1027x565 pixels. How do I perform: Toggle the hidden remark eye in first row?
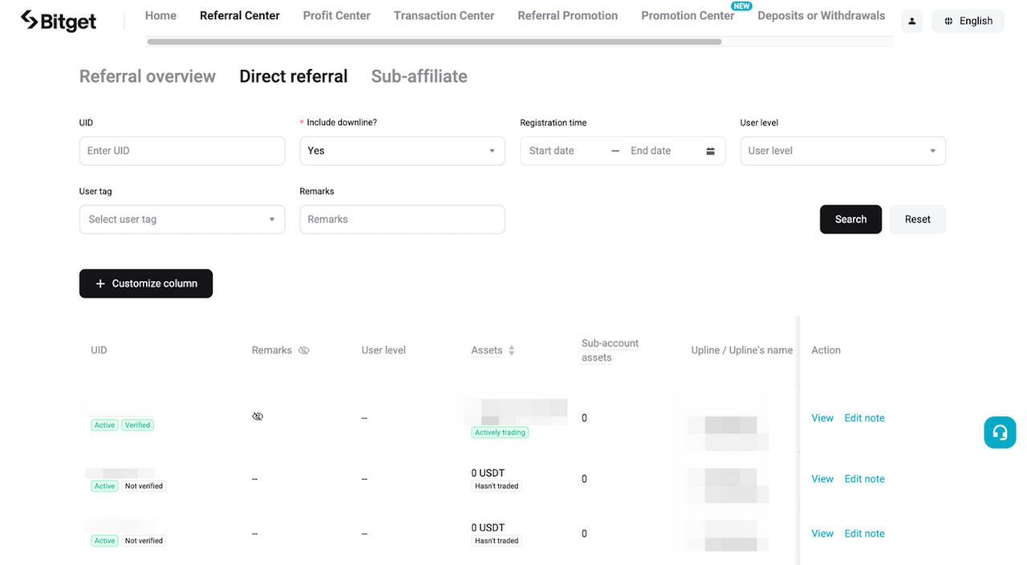[x=258, y=417]
